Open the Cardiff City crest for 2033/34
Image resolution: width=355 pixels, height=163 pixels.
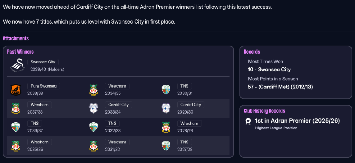click(93, 108)
